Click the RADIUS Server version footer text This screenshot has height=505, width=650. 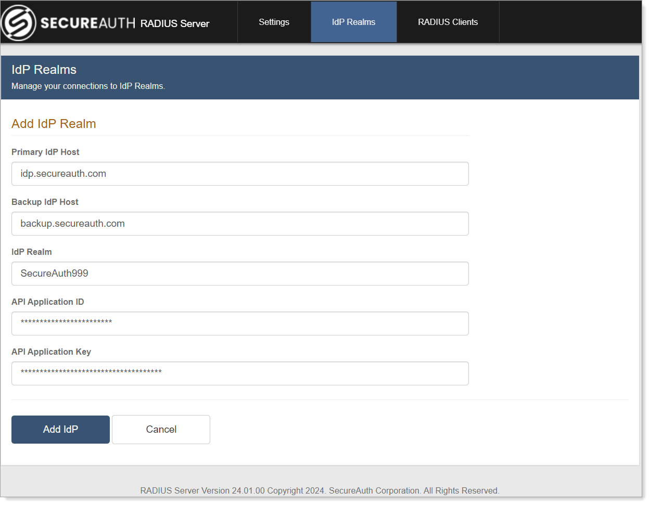[x=319, y=490]
